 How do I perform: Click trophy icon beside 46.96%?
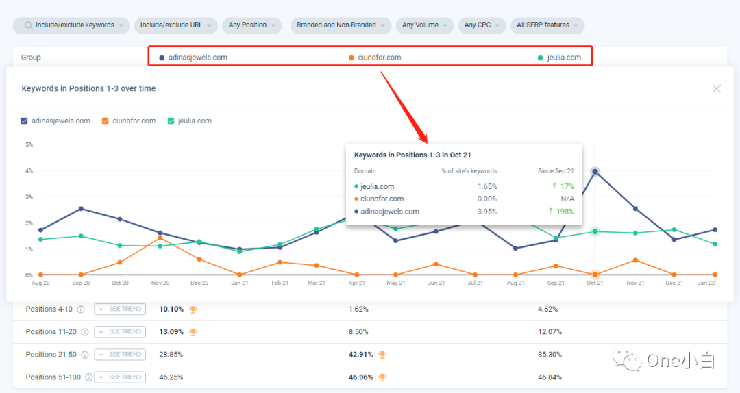point(383,377)
